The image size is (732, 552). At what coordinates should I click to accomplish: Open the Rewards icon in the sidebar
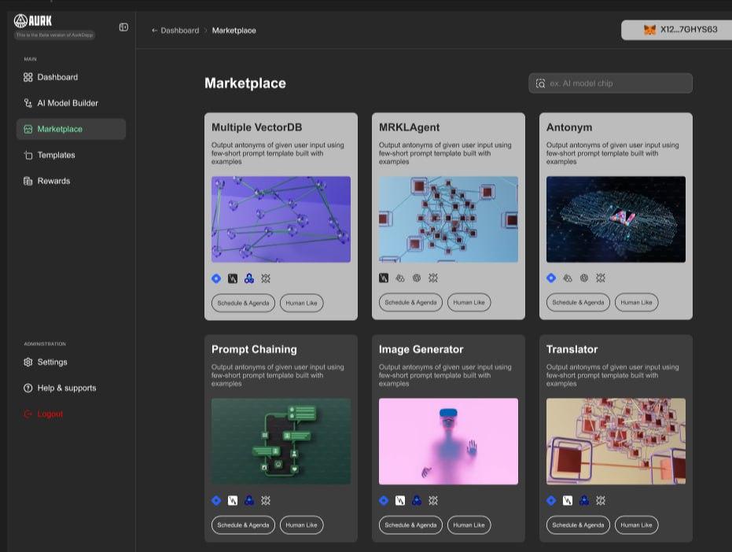[x=28, y=181]
